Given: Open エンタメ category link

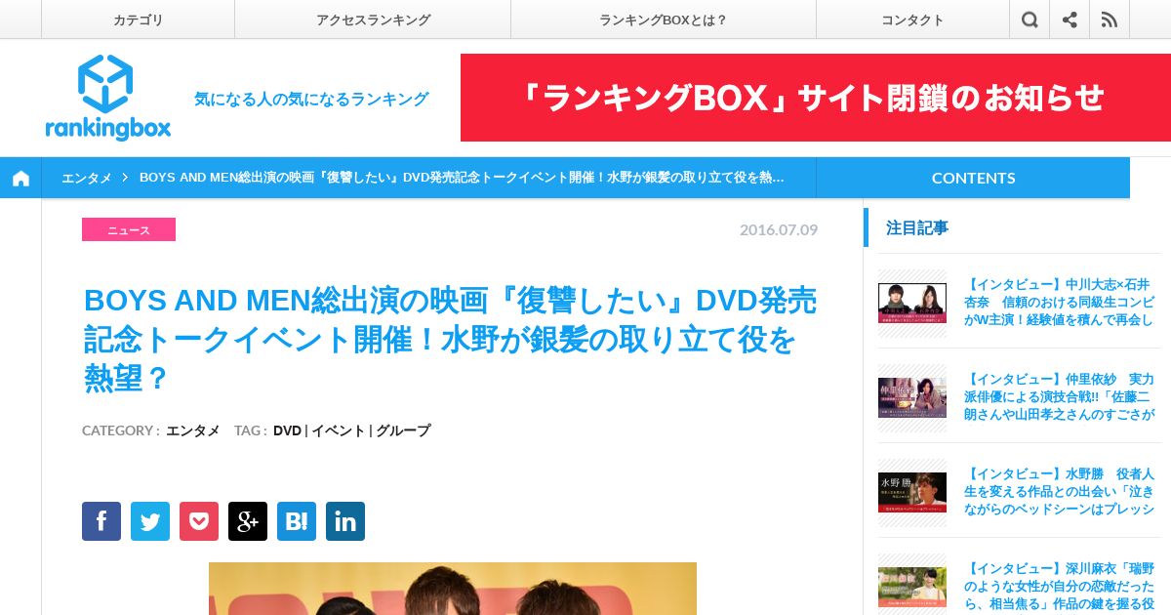Looking at the screenshot, I should (x=192, y=430).
